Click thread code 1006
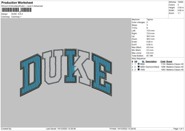The image size is (185, 131). pyautogui.click(x=163, y=67)
